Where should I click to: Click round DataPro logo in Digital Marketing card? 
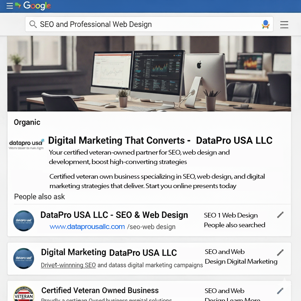24,259
